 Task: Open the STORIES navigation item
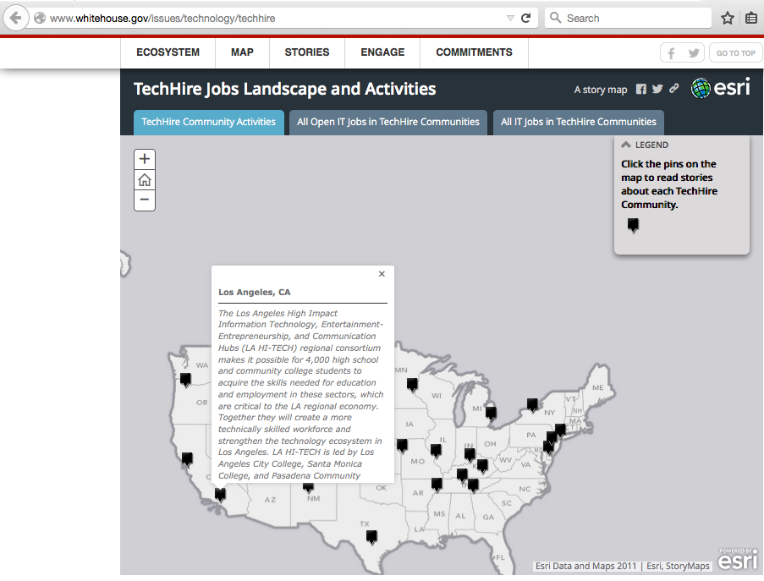[x=307, y=52]
